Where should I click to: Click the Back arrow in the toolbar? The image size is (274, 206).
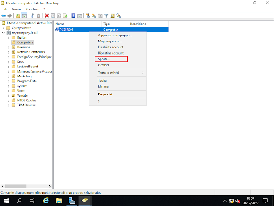[x=3, y=16]
